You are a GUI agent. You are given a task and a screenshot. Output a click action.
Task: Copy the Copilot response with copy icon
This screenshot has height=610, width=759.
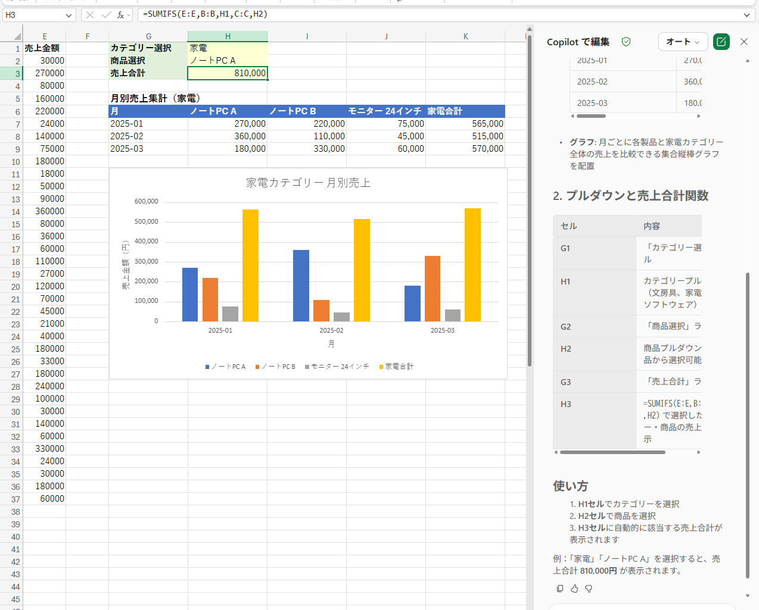pyautogui.click(x=560, y=589)
